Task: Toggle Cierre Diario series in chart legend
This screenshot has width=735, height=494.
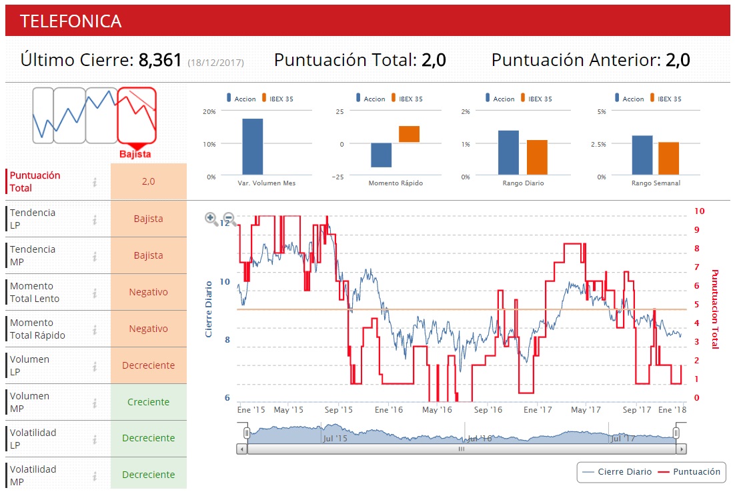Action: pyautogui.click(x=616, y=472)
